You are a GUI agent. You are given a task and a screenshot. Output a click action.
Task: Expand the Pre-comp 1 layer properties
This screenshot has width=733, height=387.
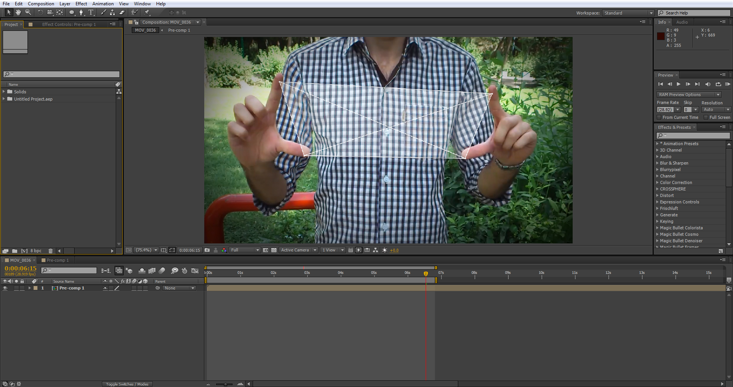pos(29,288)
